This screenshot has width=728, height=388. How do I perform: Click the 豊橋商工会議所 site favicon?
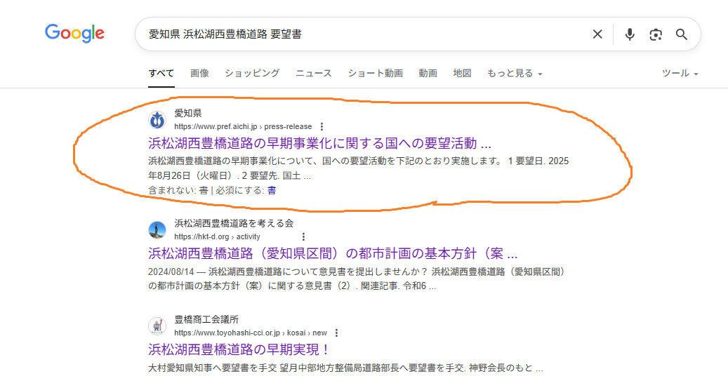157,326
